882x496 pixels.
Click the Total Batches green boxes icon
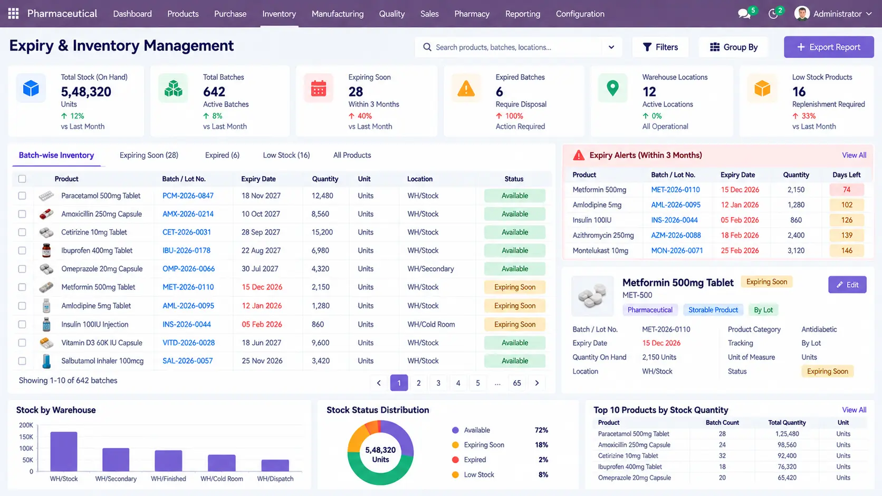coord(173,88)
